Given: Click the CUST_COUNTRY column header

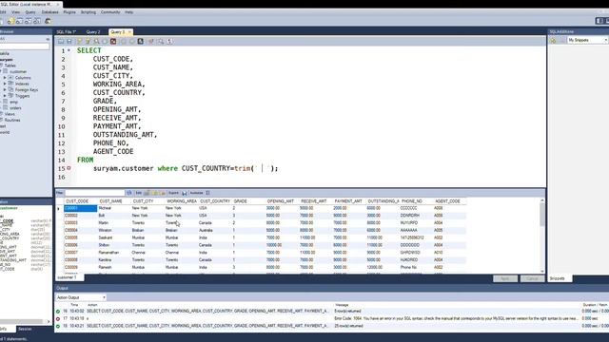Looking at the screenshot, I should tap(215, 201).
